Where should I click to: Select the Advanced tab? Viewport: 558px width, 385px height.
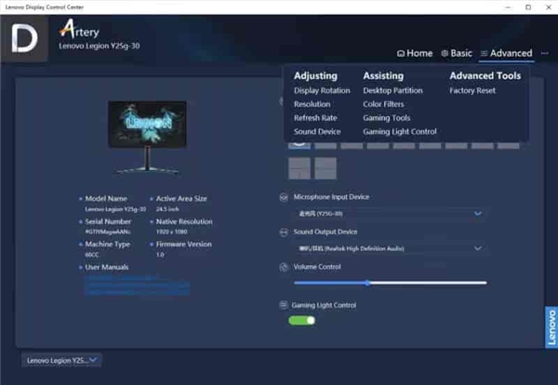click(x=507, y=53)
